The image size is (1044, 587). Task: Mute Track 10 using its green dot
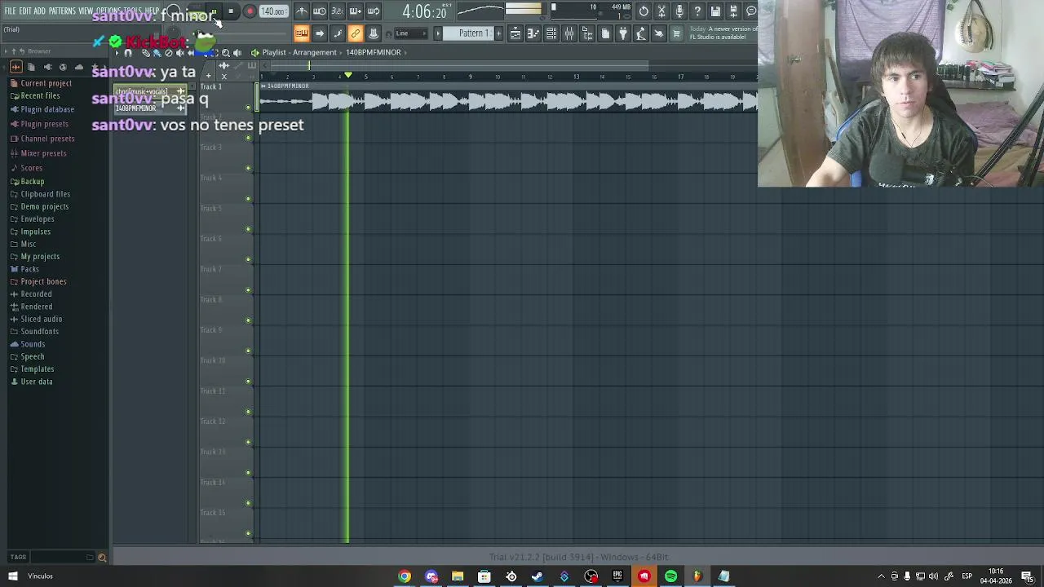(248, 382)
